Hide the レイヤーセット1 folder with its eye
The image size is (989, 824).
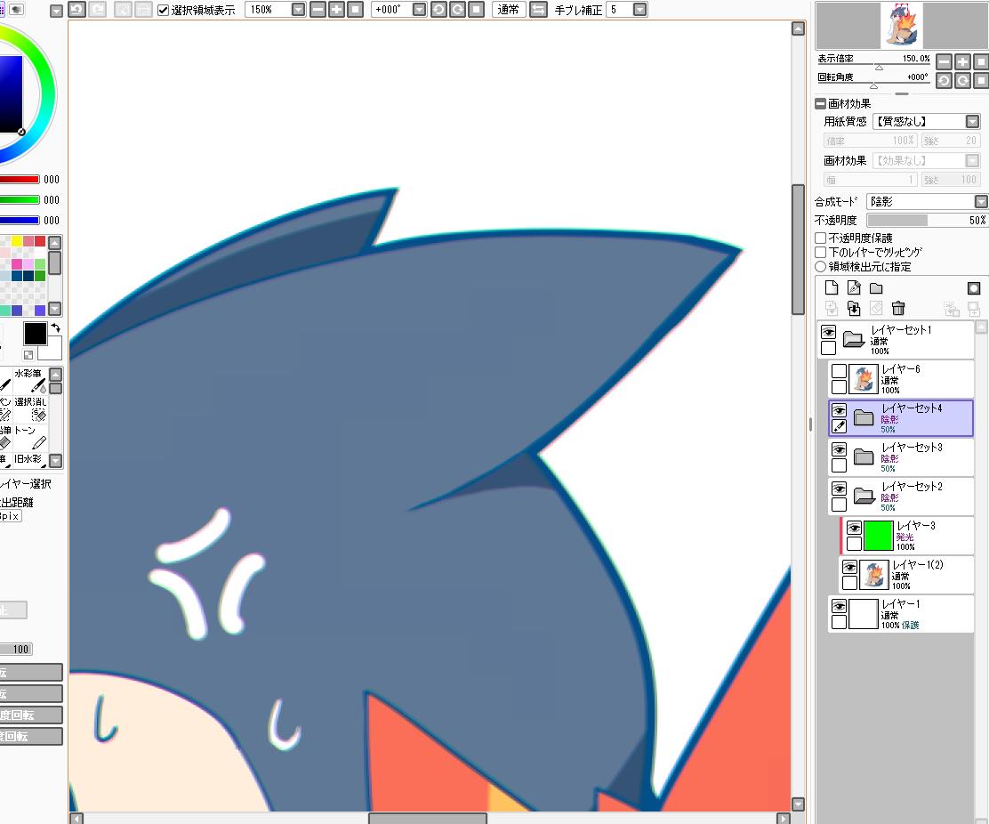click(829, 332)
